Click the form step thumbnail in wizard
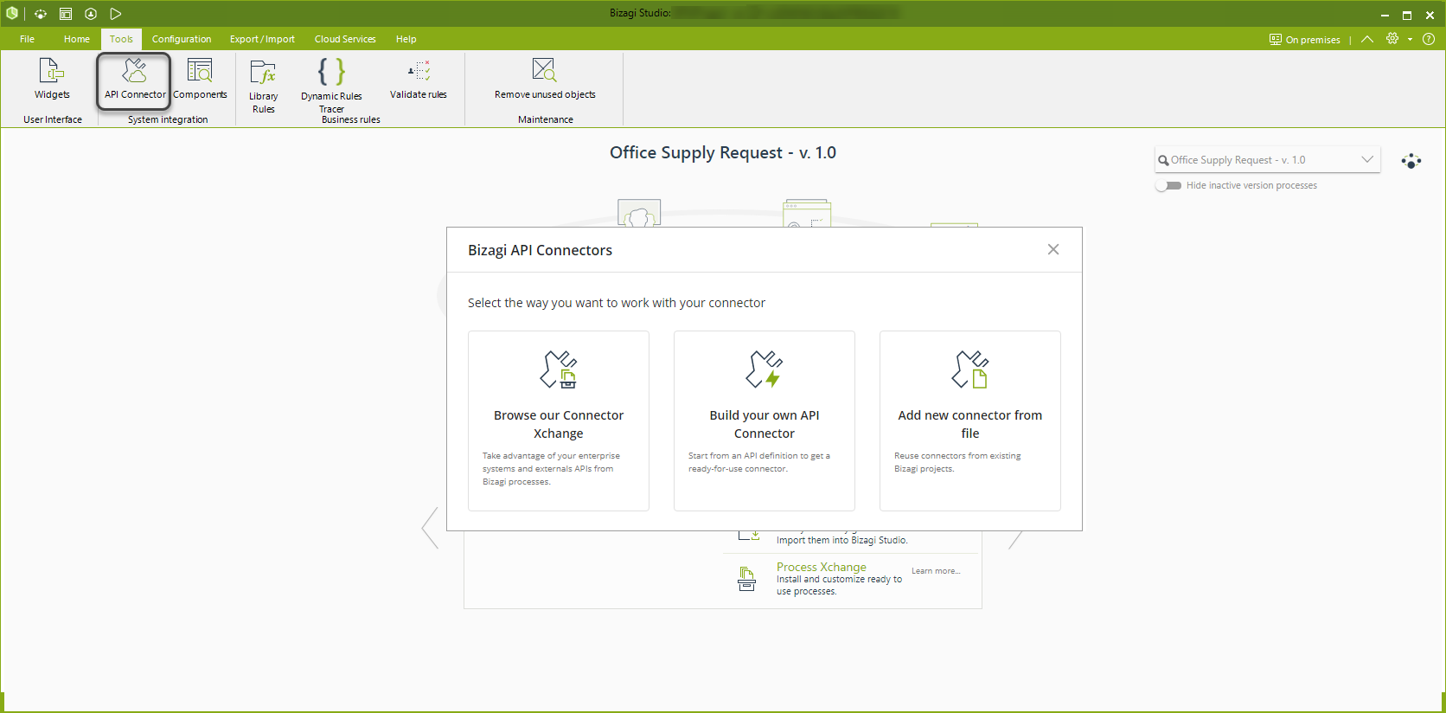This screenshot has width=1446, height=713. (x=807, y=214)
